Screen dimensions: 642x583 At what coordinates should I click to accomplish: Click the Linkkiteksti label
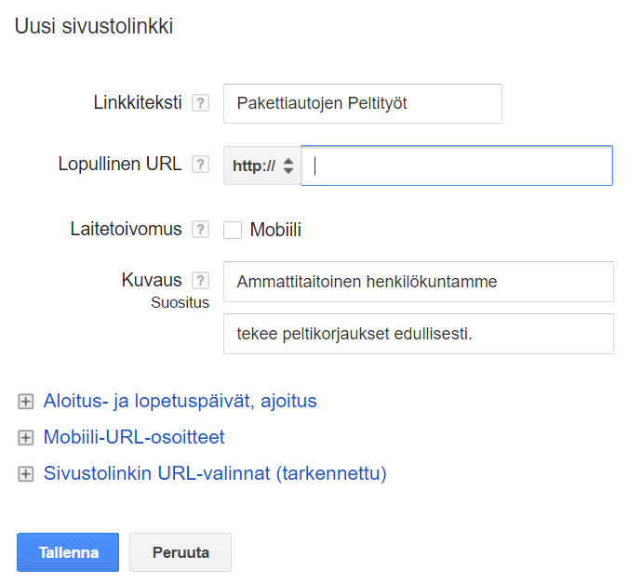click(138, 102)
